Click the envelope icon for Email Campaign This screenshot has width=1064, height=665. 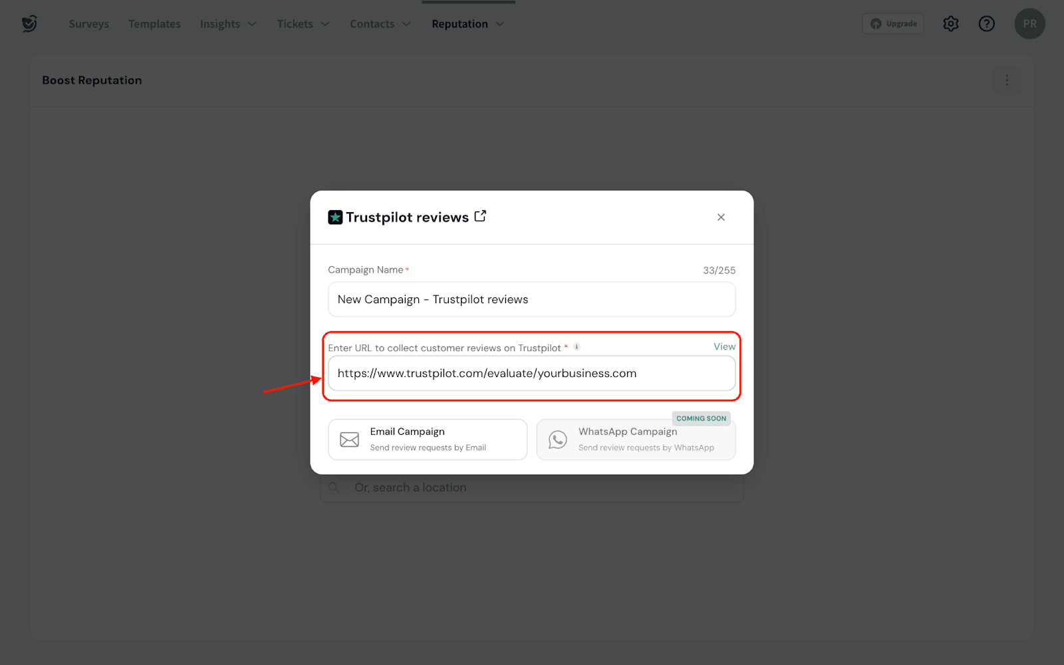pos(349,440)
